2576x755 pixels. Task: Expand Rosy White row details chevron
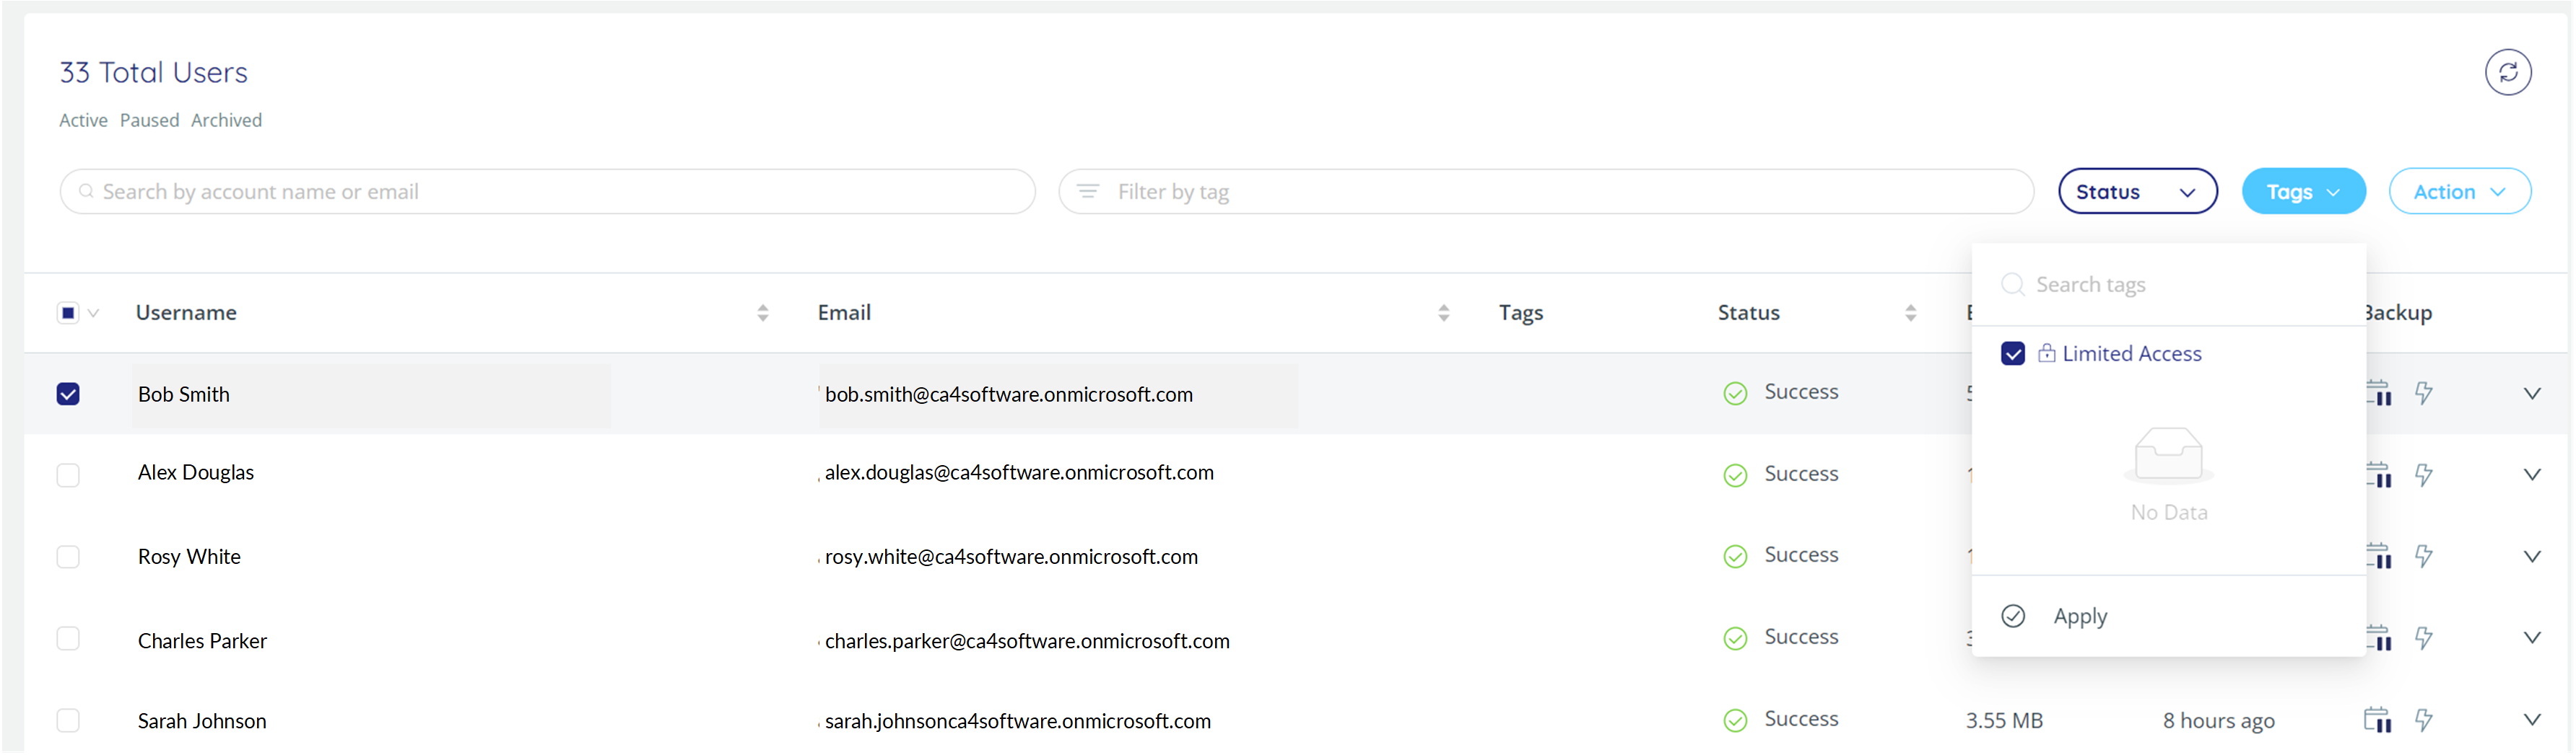point(2531,556)
